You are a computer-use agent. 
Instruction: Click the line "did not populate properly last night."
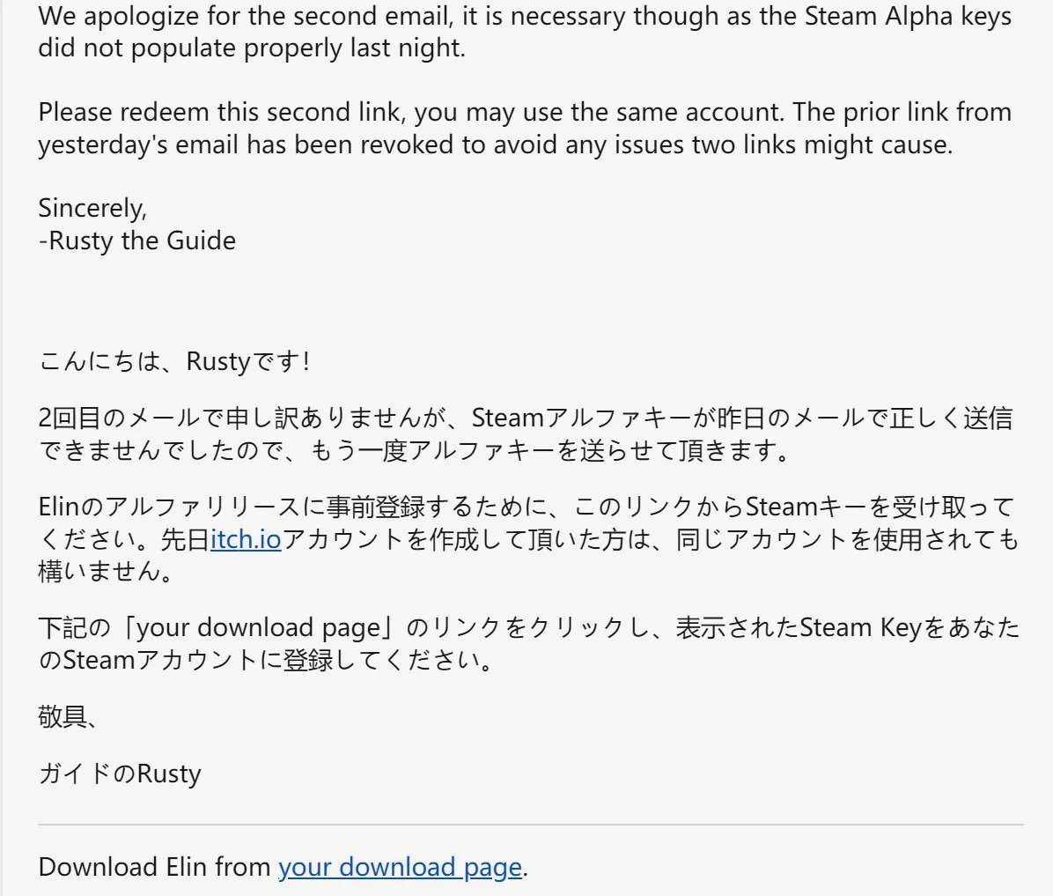(x=252, y=48)
